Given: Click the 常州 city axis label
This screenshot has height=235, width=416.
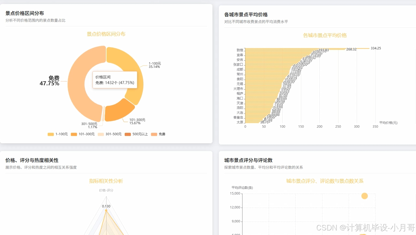Looking at the screenshot, I should (x=240, y=74).
